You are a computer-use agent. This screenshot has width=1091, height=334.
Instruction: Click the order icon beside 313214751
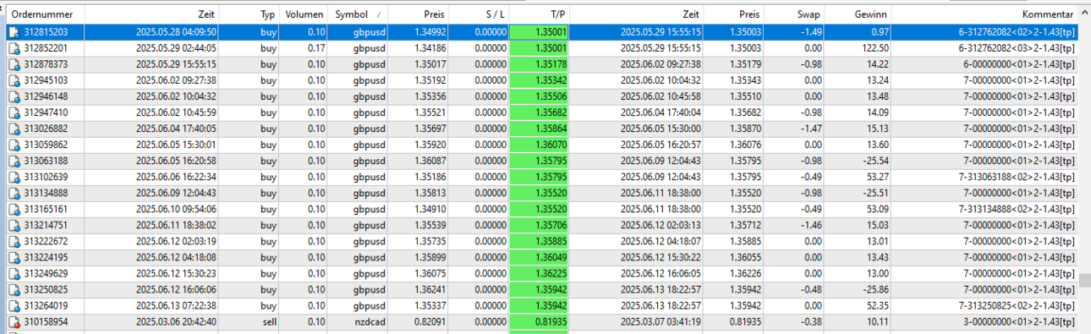point(14,225)
